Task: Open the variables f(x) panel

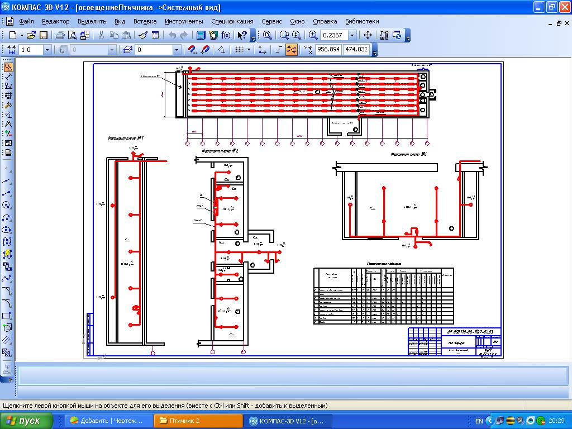Action: click(x=226, y=35)
